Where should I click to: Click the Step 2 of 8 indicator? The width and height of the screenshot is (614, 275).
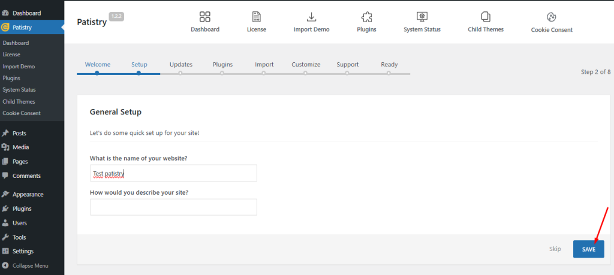[x=595, y=72]
